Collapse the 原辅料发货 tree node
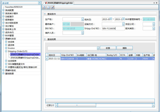This screenshot has width=160, height=112. coord(3,39)
